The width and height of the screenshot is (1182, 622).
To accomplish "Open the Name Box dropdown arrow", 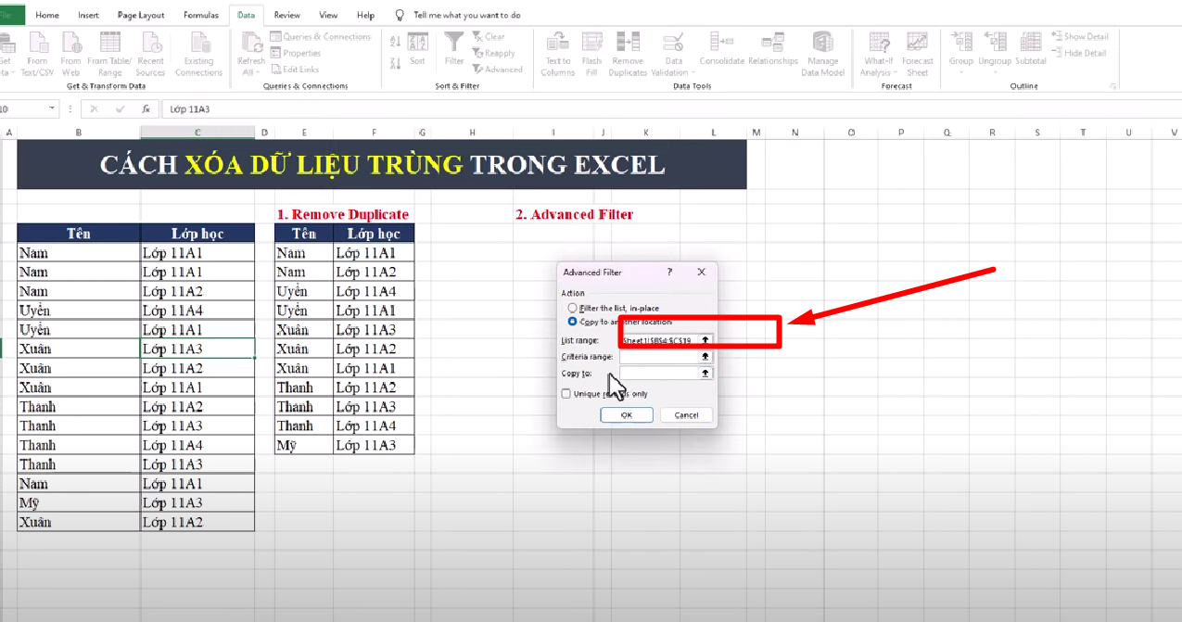I will tap(53, 108).
